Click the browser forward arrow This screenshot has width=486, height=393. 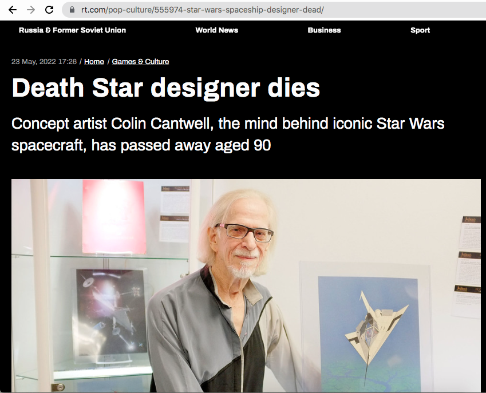pos(31,10)
